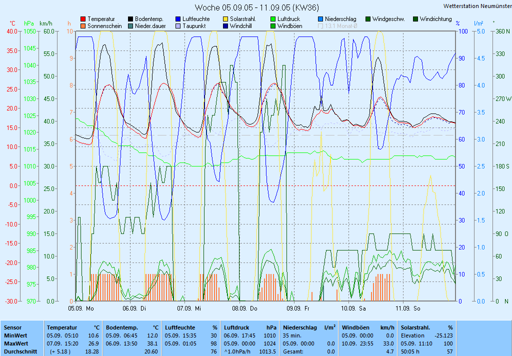The width and height of the screenshot is (512, 356).
Task: Click the Taupunkt legend label
Action: pyautogui.click(x=194, y=26)
